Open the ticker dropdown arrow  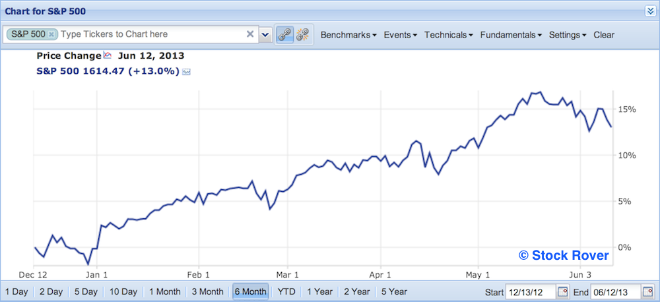[x=265, y=34]
